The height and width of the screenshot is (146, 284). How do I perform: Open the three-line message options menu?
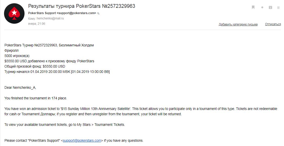(x=278, y=8)
